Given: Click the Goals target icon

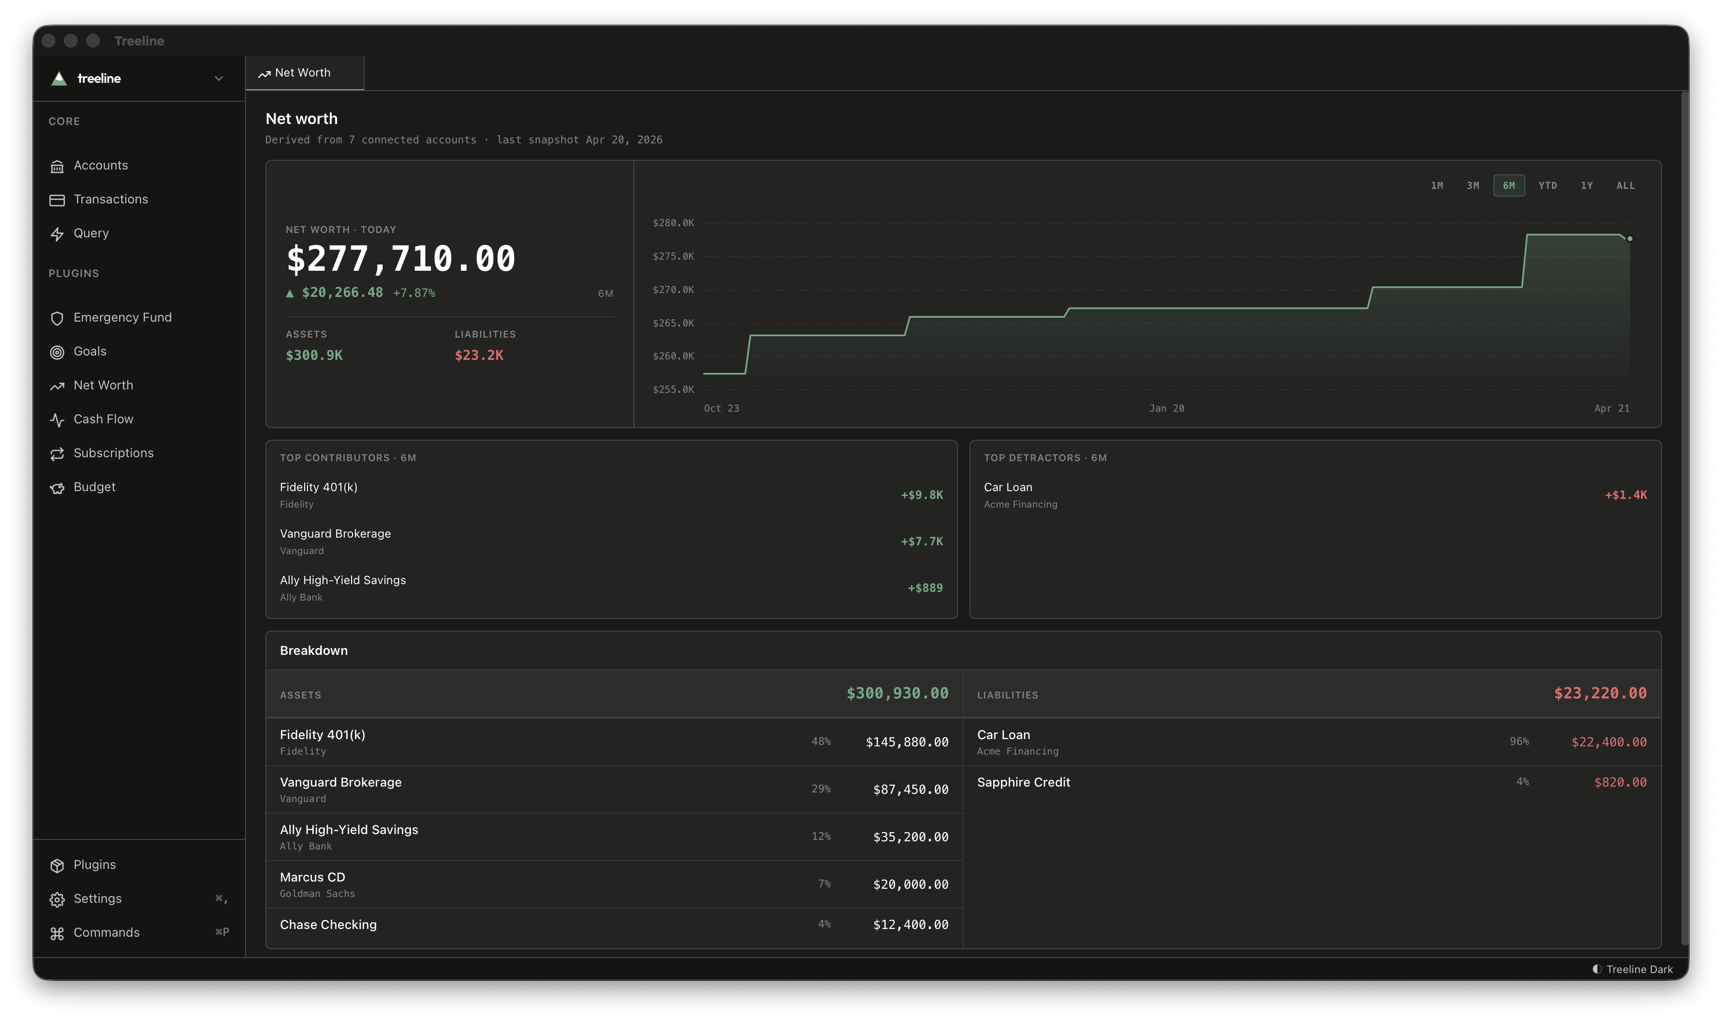Looking at the screenshot, I should tap(57, 352).
